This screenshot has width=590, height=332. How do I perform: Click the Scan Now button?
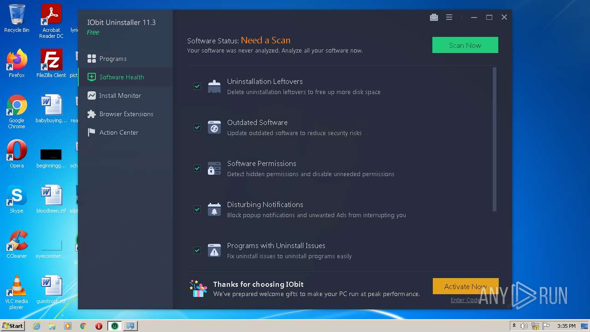(465, 45)
